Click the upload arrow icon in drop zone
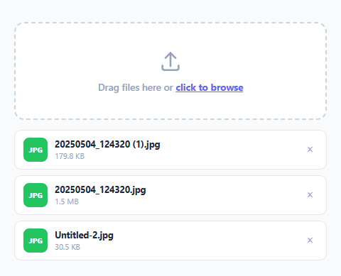Viewport: 341px width, 276px height. [x=170, y=62]
